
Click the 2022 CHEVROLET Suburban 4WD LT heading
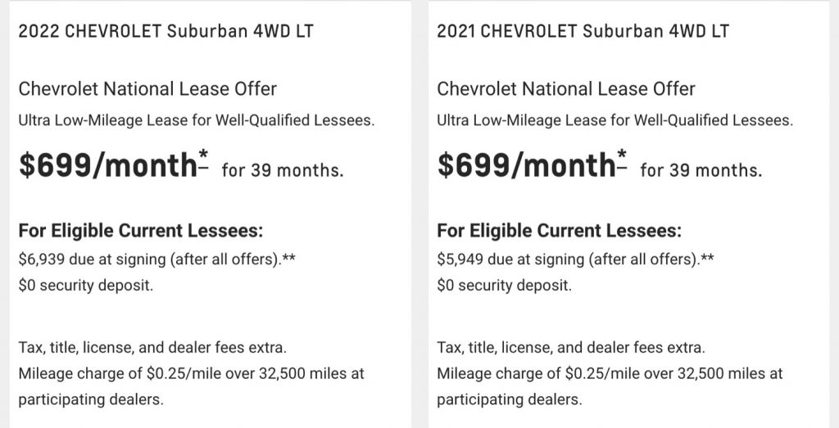click(x=166, y=32)
